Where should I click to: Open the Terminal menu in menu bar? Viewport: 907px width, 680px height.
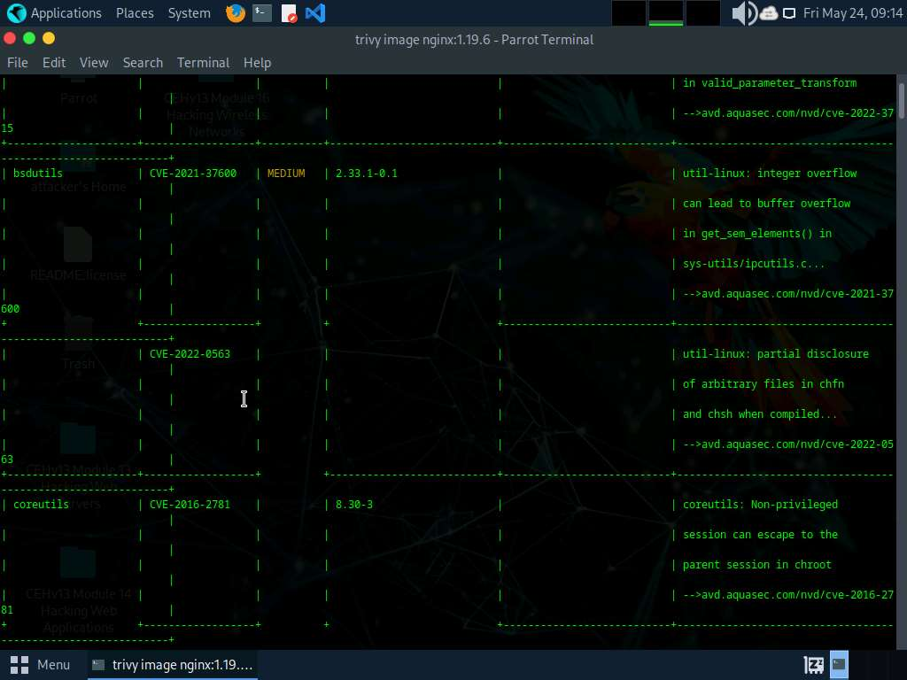[203, 63]
